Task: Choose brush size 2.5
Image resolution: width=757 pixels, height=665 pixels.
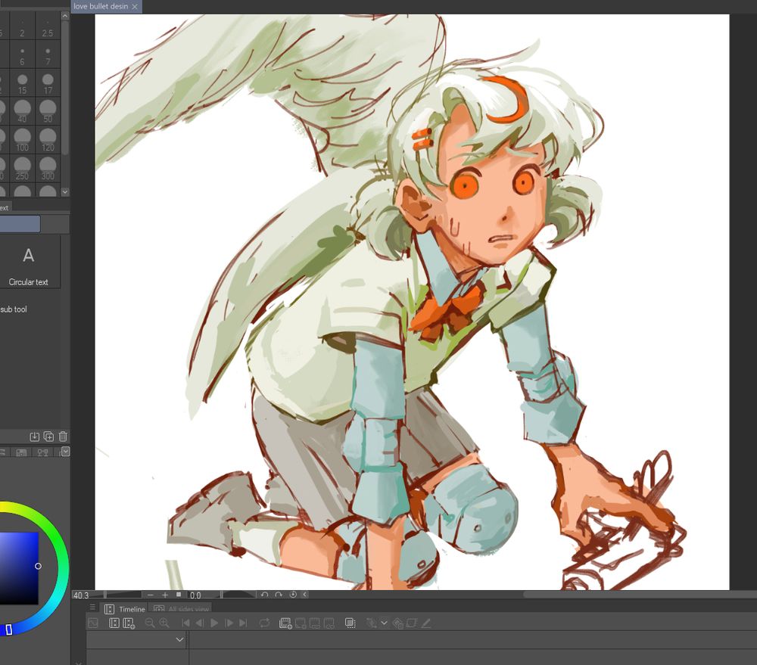Action: [x=47, y=26]
